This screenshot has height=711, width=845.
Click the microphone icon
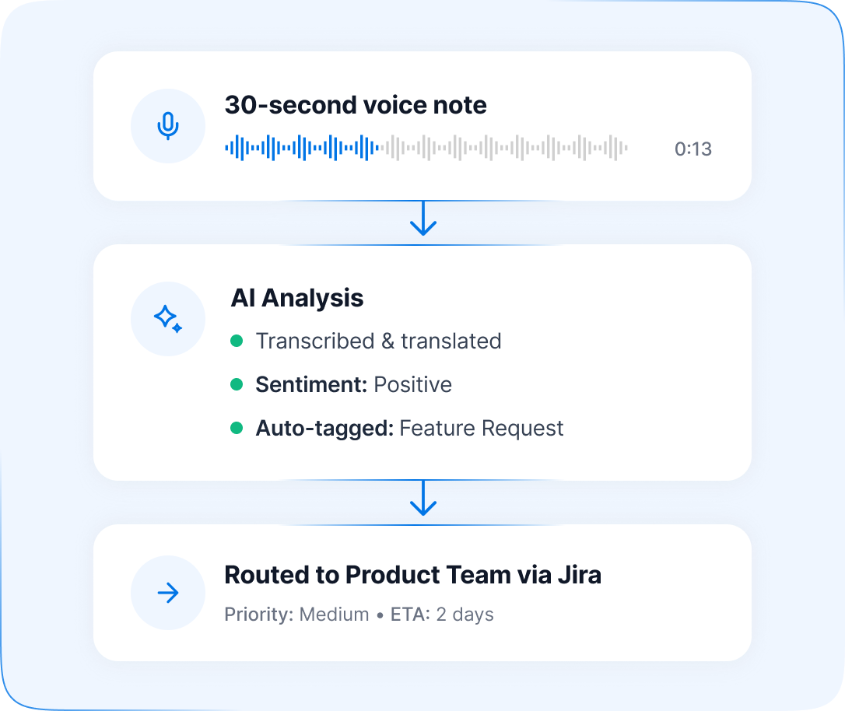click(x=168, y=126)
